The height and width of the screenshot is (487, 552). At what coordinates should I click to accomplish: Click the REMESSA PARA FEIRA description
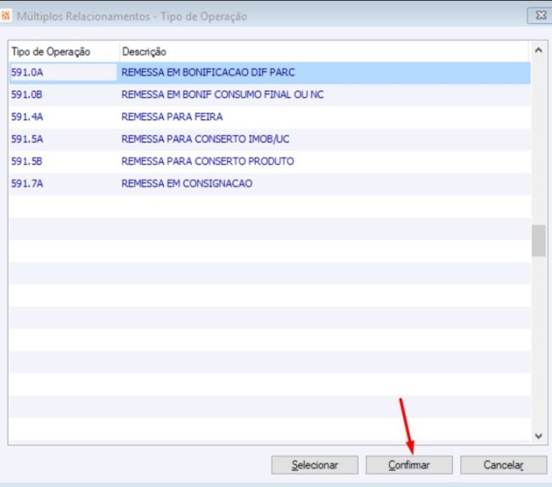[x=172, y=116]
